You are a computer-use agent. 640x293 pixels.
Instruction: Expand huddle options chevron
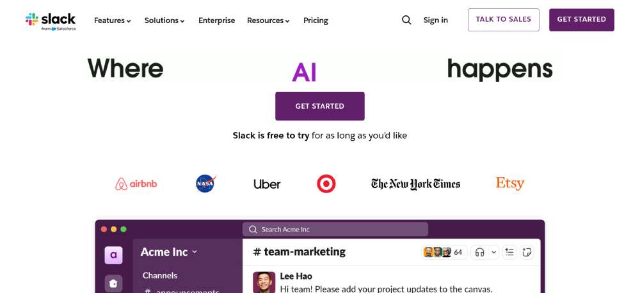coord(493,252)
